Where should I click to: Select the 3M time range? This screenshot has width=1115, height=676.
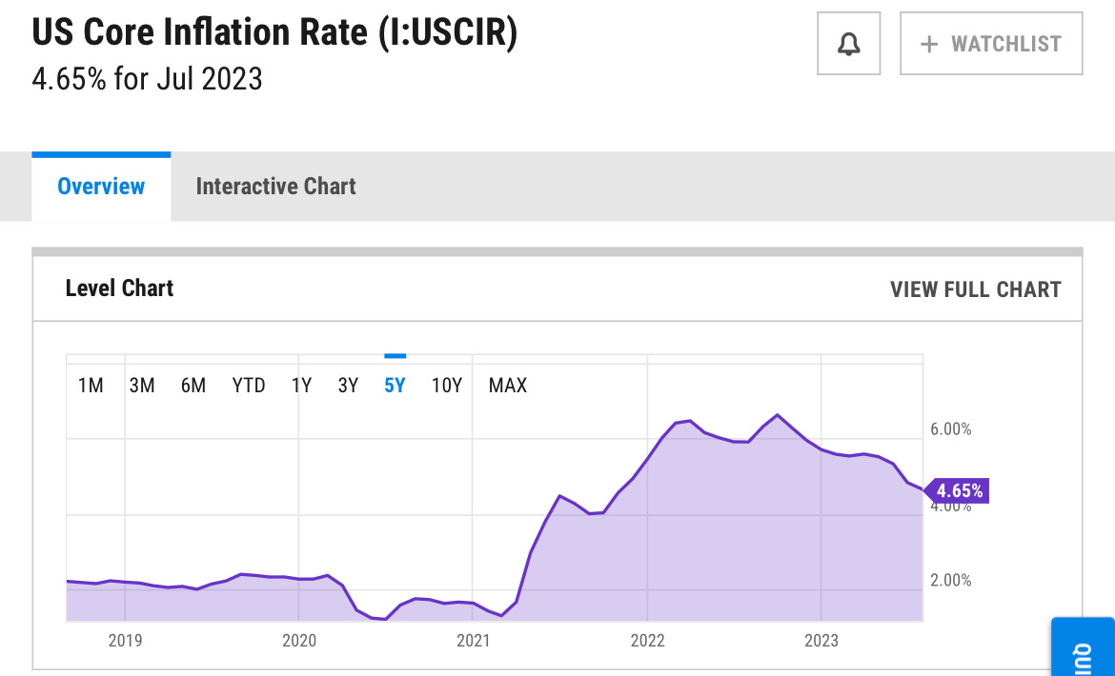tap(142, 386)
